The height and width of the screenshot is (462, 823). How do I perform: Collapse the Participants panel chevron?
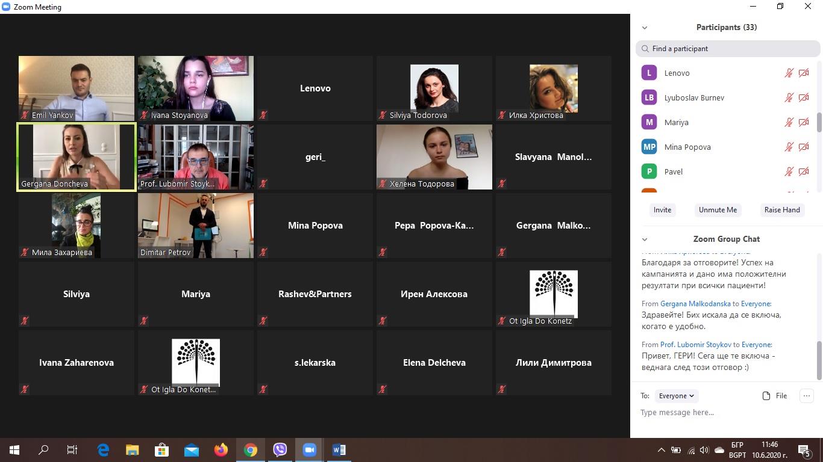(x=645, y=28)
